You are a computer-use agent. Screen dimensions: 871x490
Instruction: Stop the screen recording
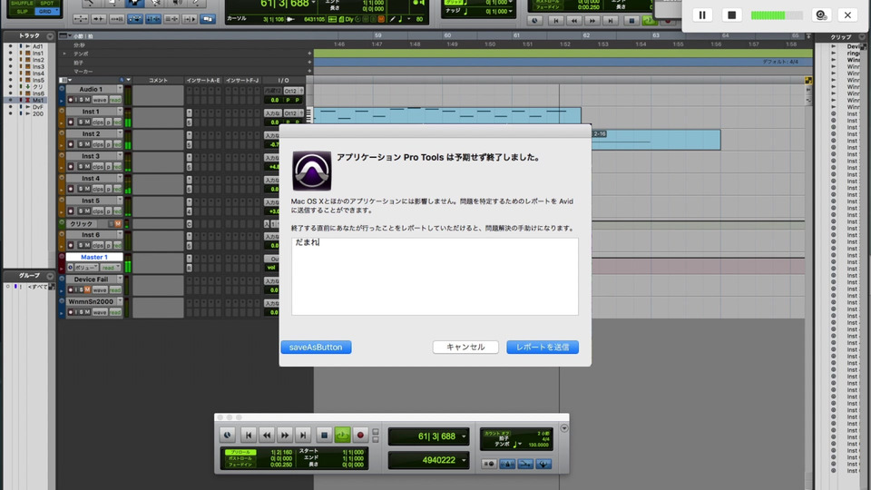click(x=731, y=15)
